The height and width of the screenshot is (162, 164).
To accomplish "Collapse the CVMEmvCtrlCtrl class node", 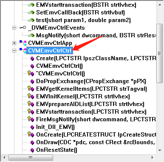I will 14,50.
